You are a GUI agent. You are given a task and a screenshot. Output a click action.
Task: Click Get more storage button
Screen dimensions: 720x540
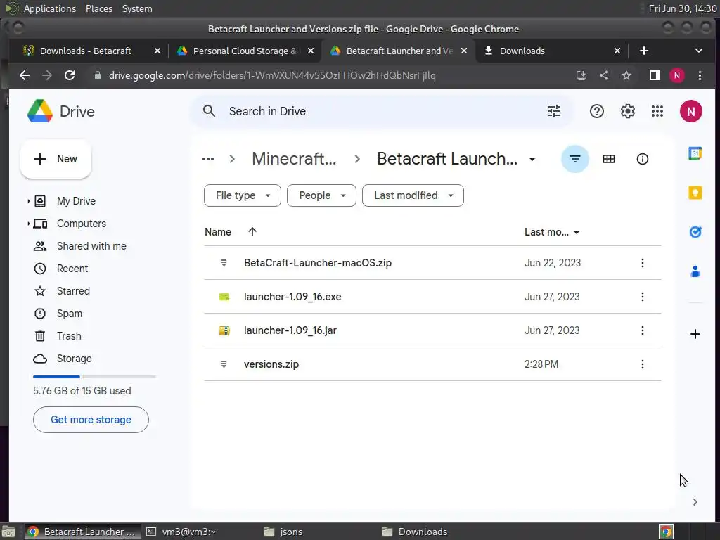click(x=91, y=420)
